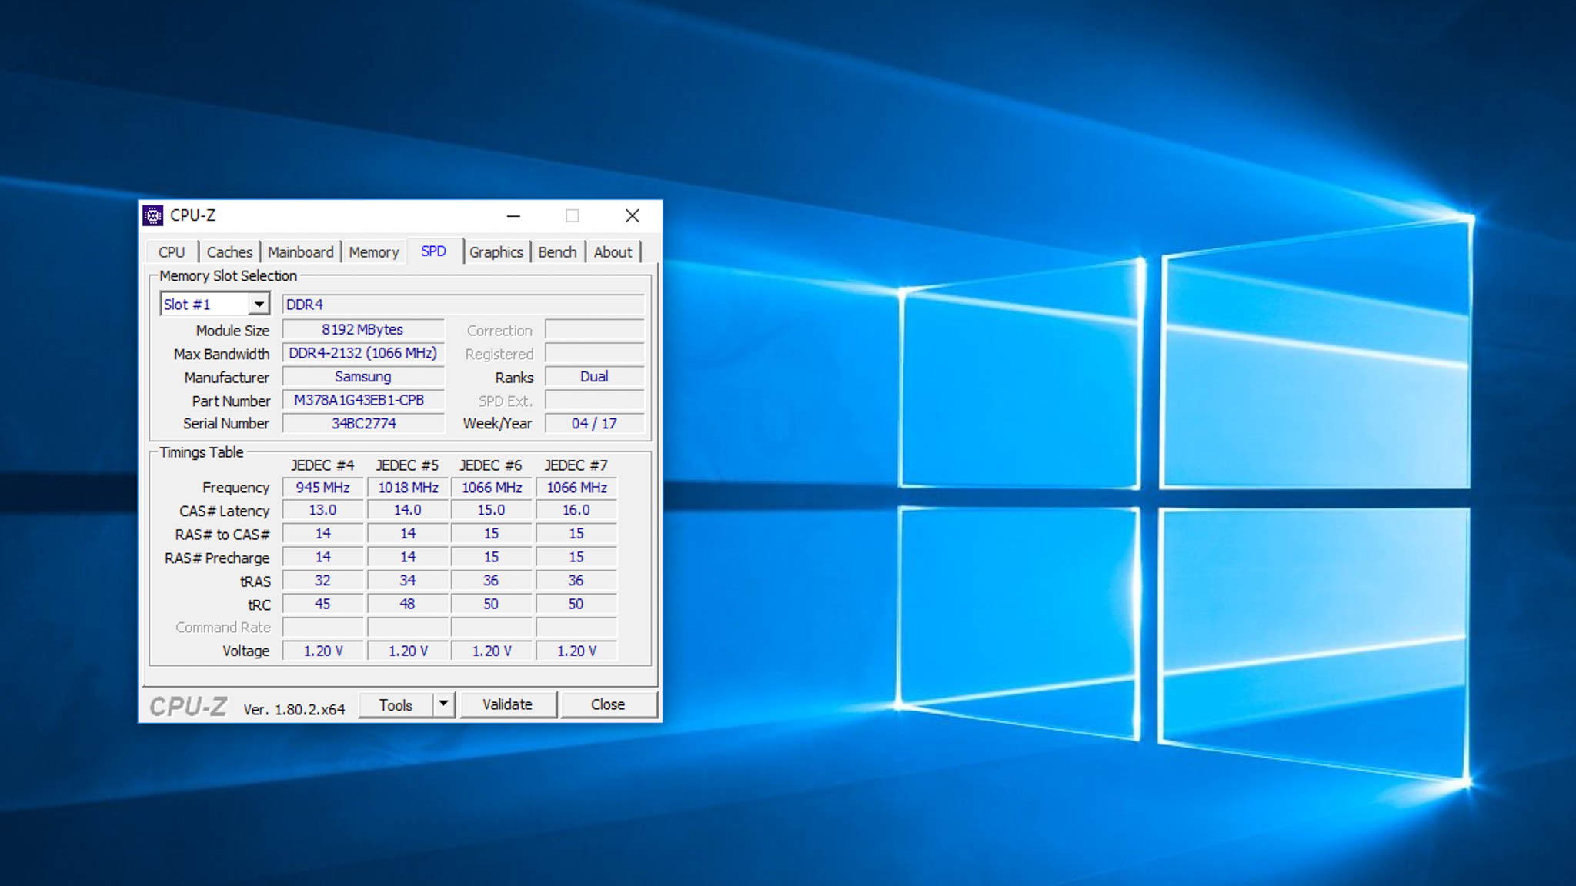The height and width of the screenshot is (886, 1576).
Task: Click the DDR4 memory type field
Action: (463, 305)
